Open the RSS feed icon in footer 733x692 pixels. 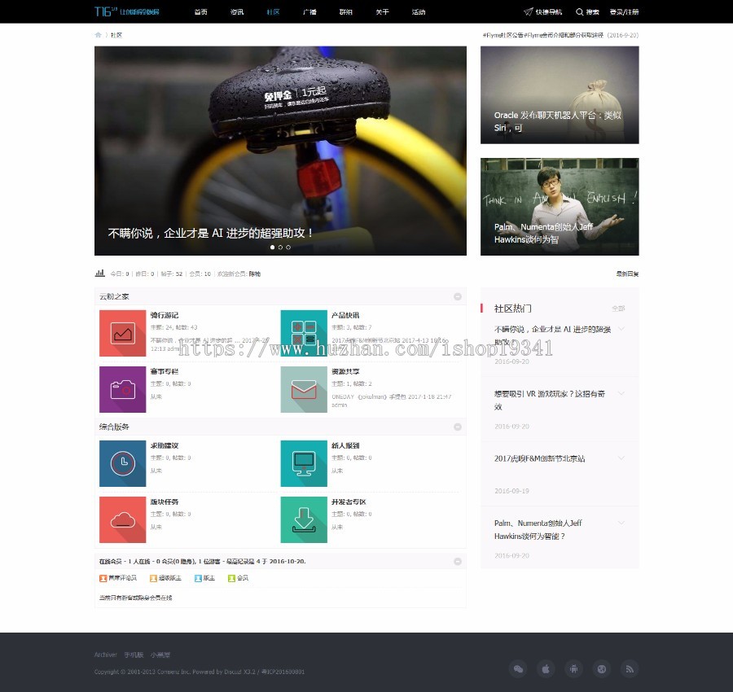point(629,668)
